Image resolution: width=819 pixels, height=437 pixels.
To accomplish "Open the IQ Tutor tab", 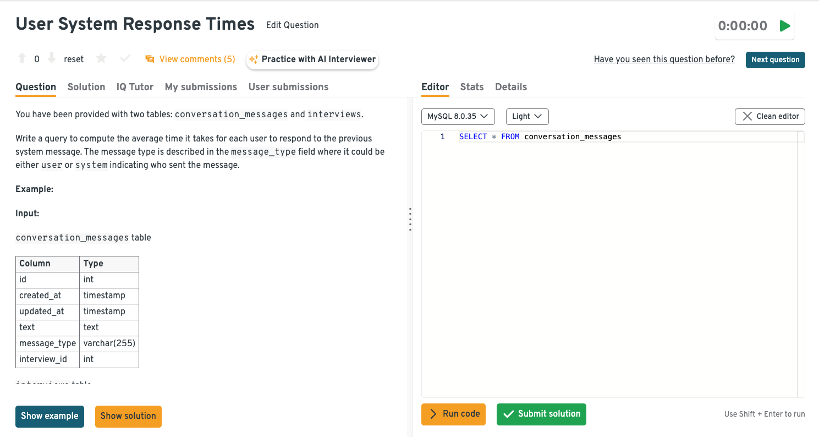I will pyautogui.click(x=135, y=87).
